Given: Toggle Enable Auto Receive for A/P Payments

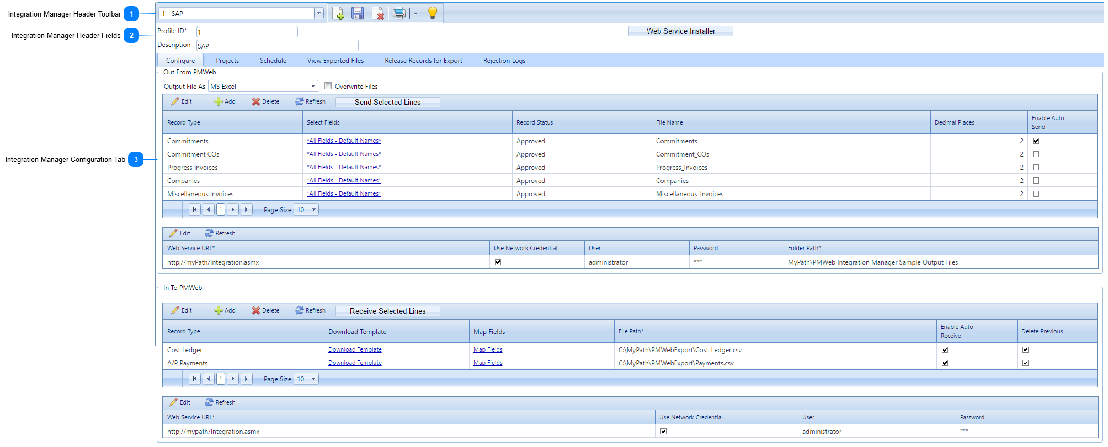Looking at the screenshot, I should 945,363.
